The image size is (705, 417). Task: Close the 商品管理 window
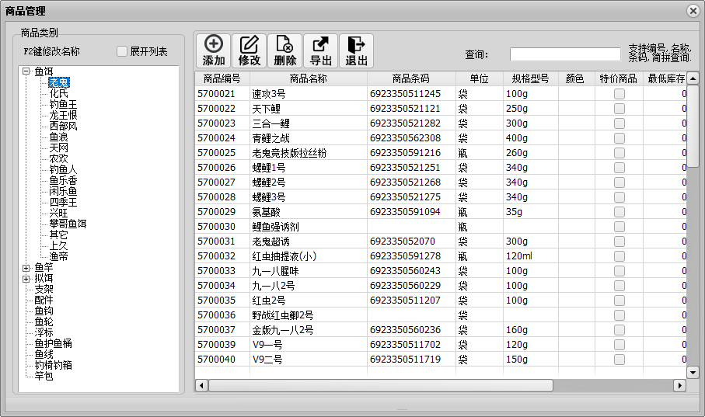tap(693, 10)
